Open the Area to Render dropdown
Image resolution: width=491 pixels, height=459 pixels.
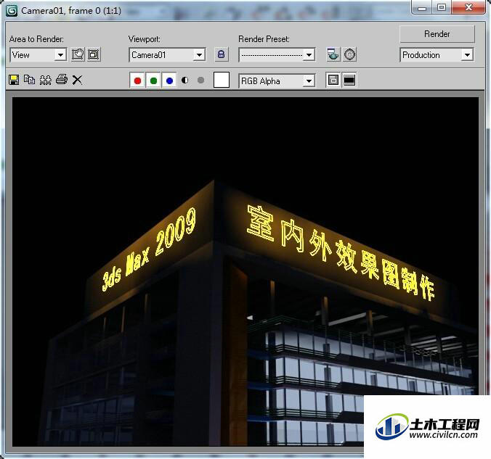point(38,55)
